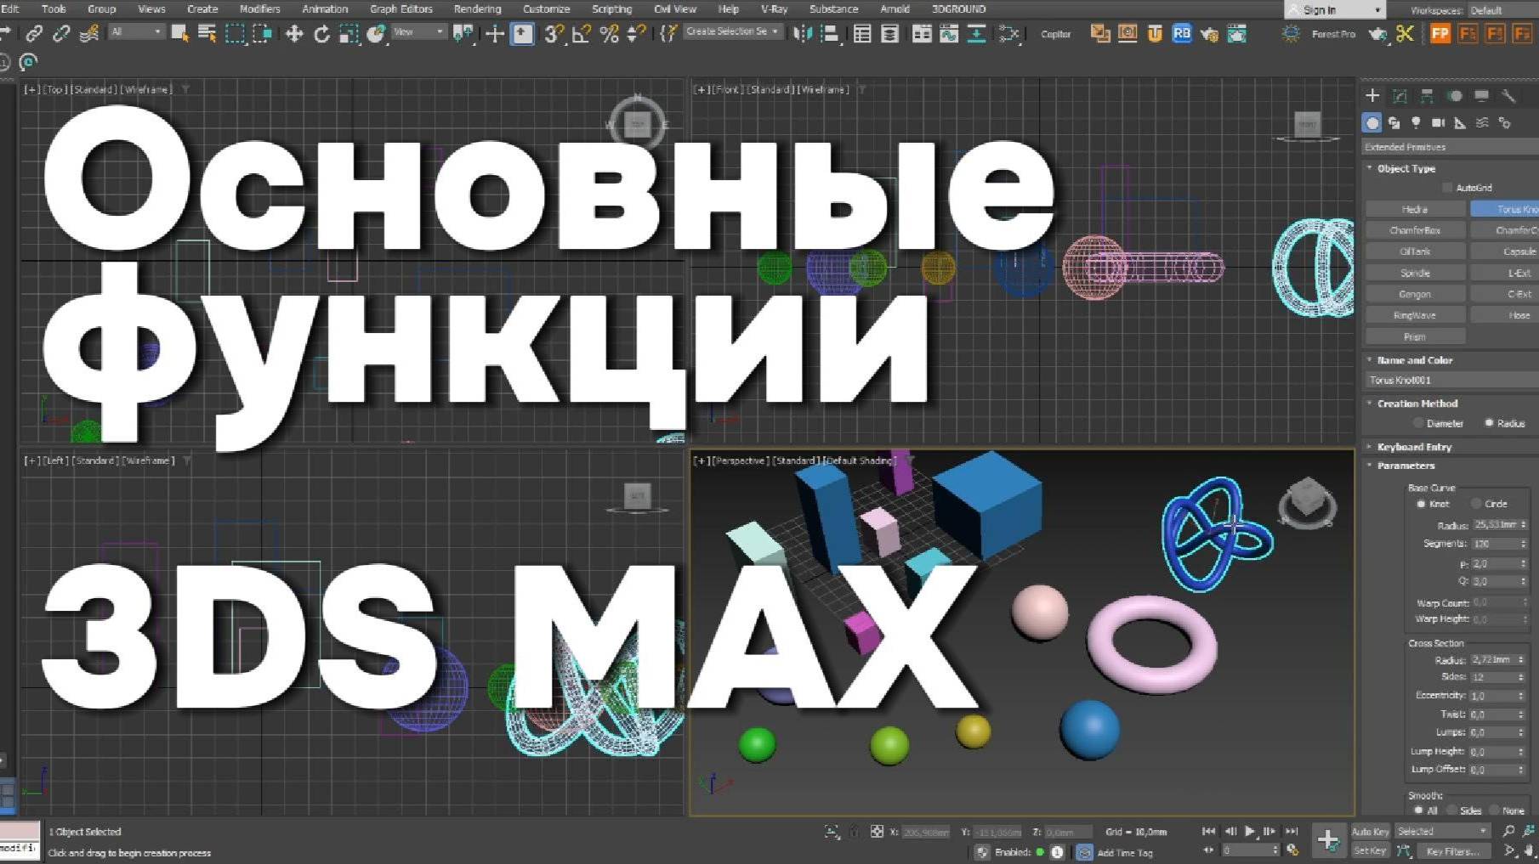1539x864 pixels.
Task: Open the Substance menu
Action: 833,8
